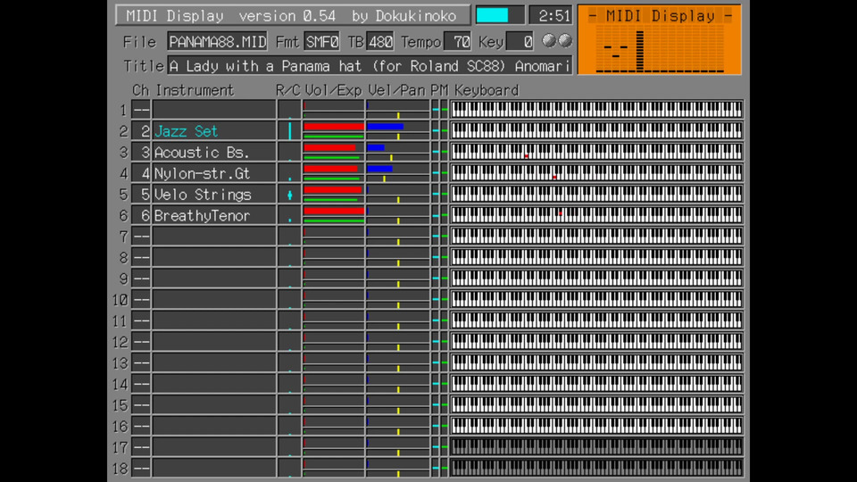Select the Nylon-str.Gt instrument row
Image resolution: width=857 pixels, height=482 pixels.
coord(214,173)
